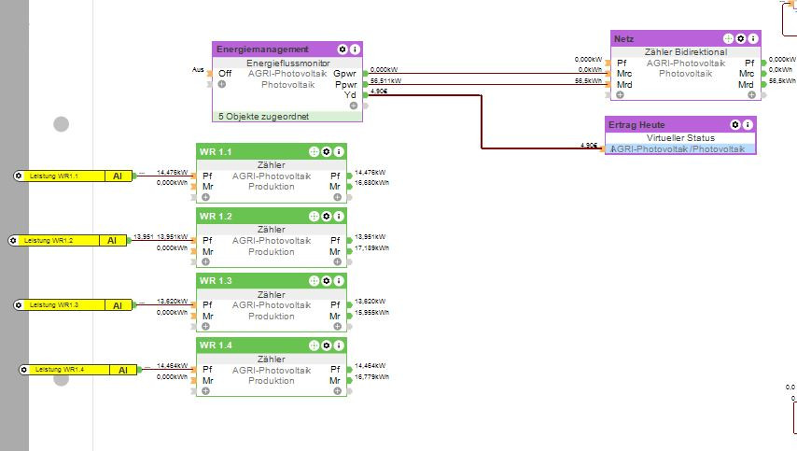The image size is (797, 451).
Task: Expand more inputs on WR 1.2 block
Action: click(206, 261)
